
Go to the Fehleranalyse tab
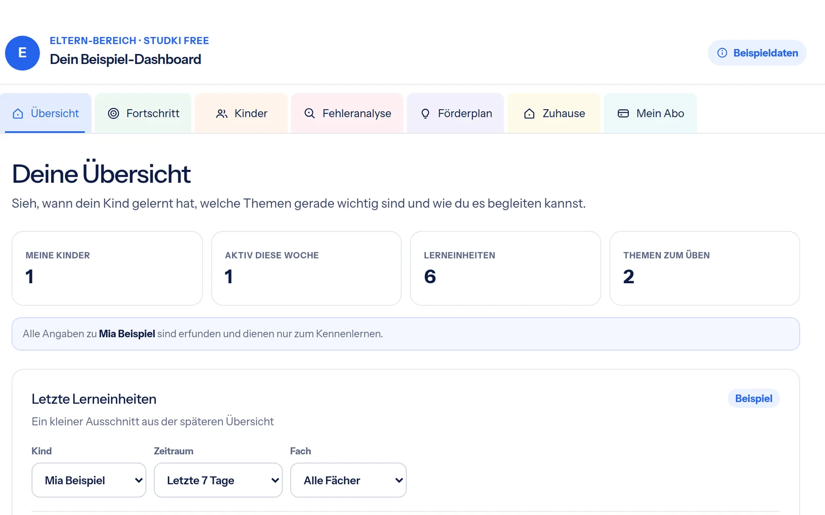pos(347,113)
